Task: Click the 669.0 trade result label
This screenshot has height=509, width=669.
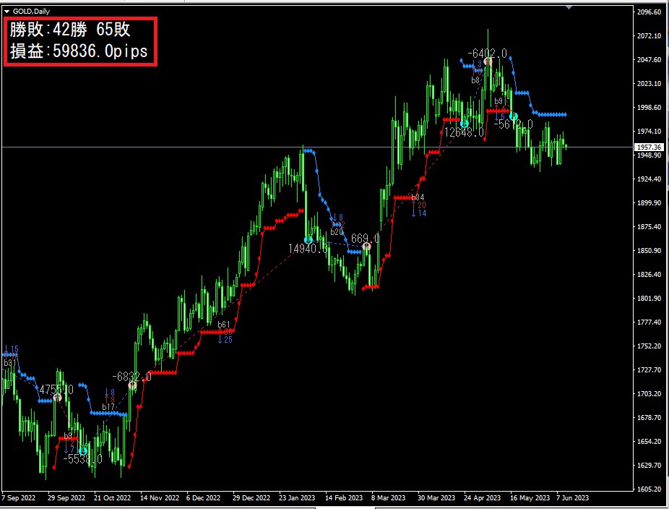Action: (x=366, y=238)
